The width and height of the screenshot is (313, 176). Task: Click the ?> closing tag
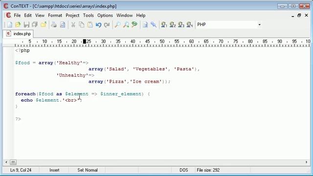click(18, 119)
